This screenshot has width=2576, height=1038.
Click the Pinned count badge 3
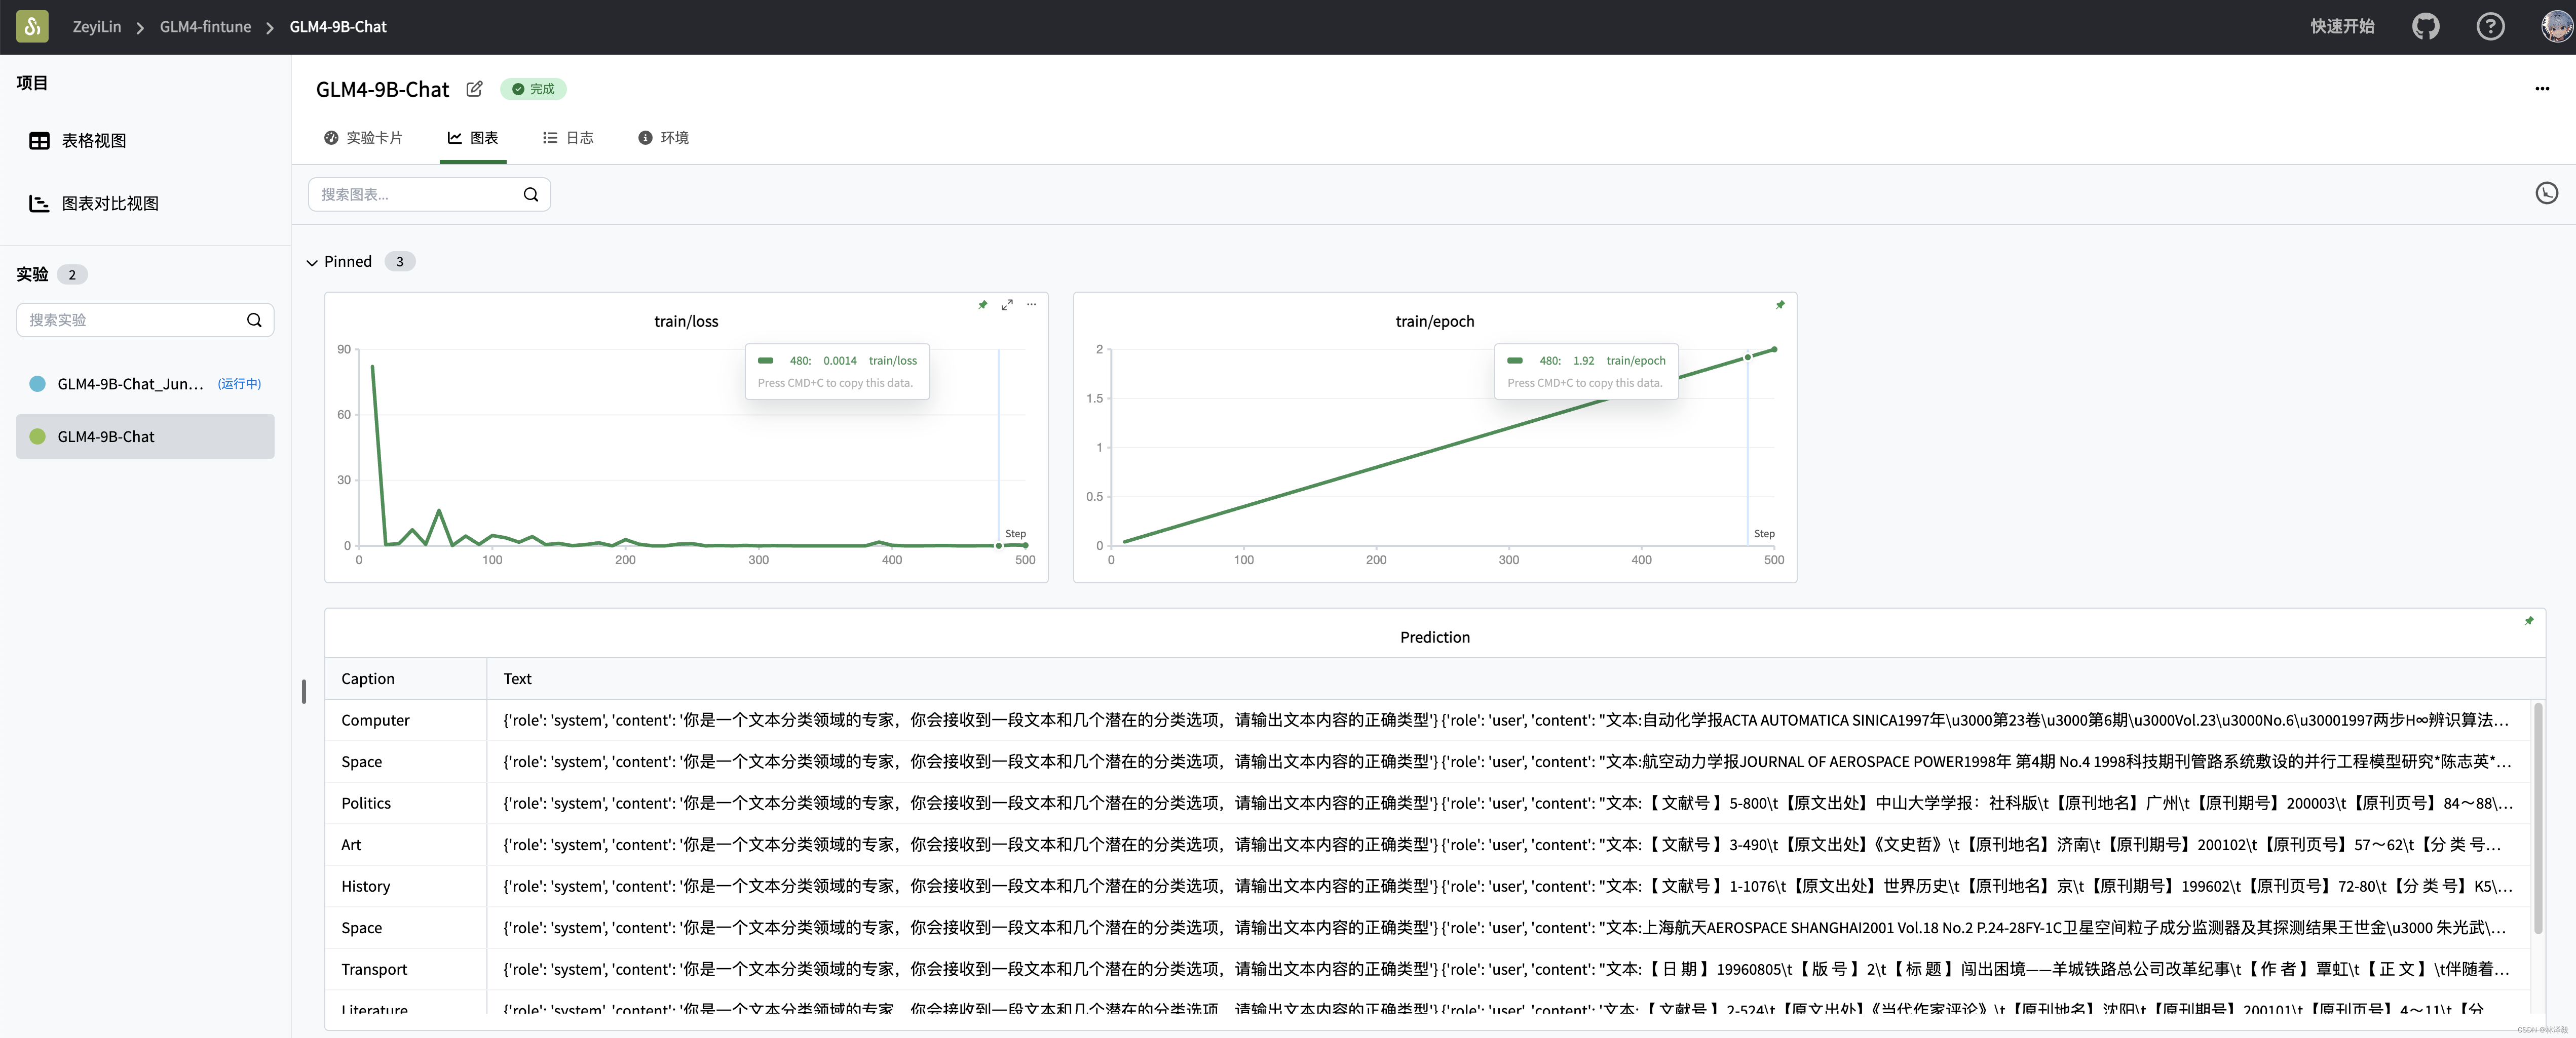point(399,262)
